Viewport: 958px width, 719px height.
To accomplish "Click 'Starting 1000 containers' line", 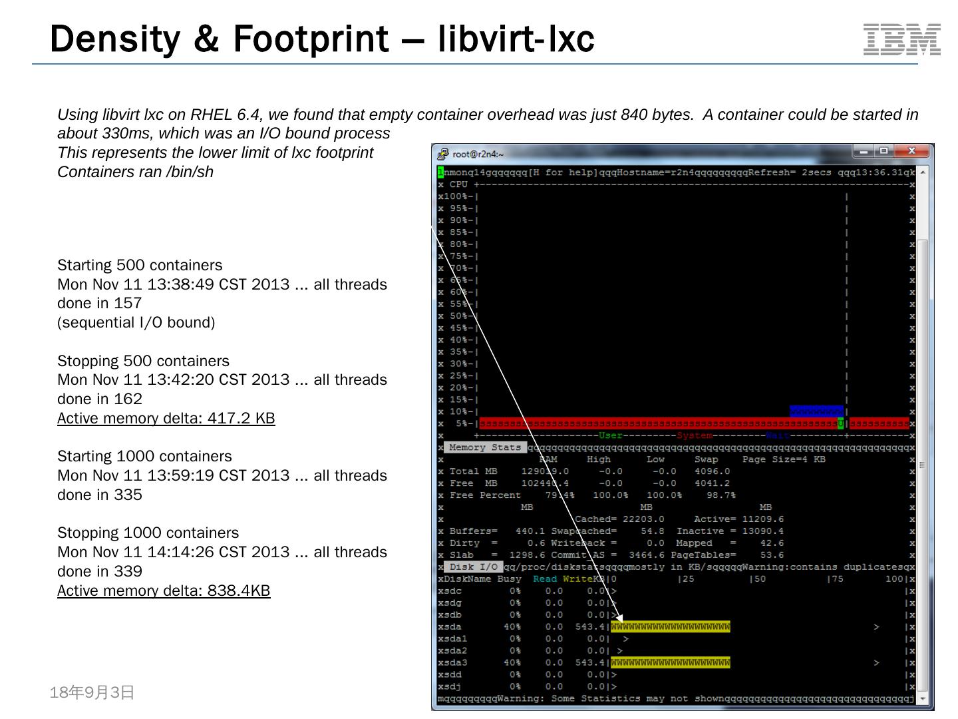I will tap(144, 456).
